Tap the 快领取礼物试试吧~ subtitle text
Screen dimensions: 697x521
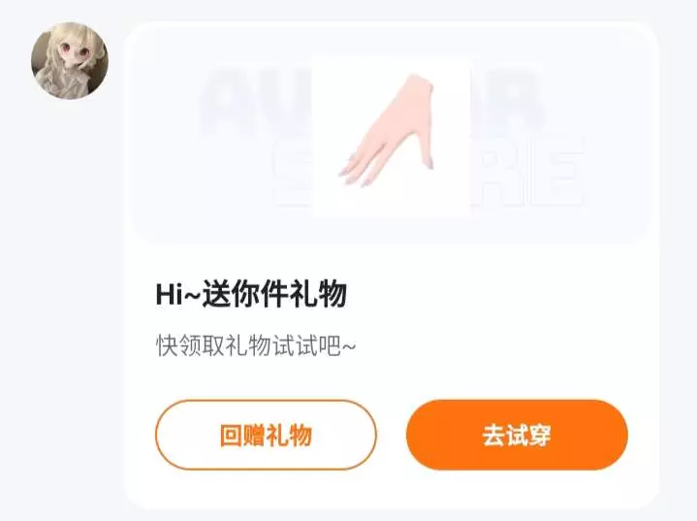pyautogui.click(x=256, y=345)
